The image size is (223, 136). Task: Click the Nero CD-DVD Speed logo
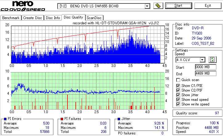tap(23, 6)
